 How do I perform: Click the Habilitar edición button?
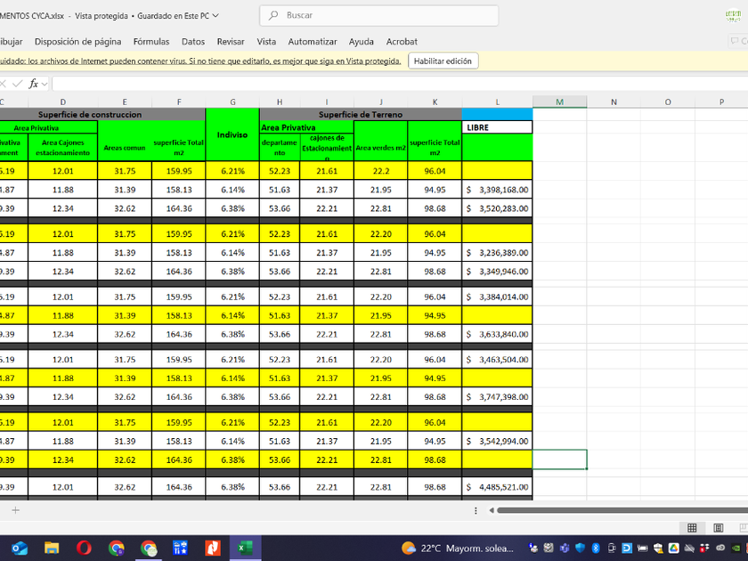point(443,61)
